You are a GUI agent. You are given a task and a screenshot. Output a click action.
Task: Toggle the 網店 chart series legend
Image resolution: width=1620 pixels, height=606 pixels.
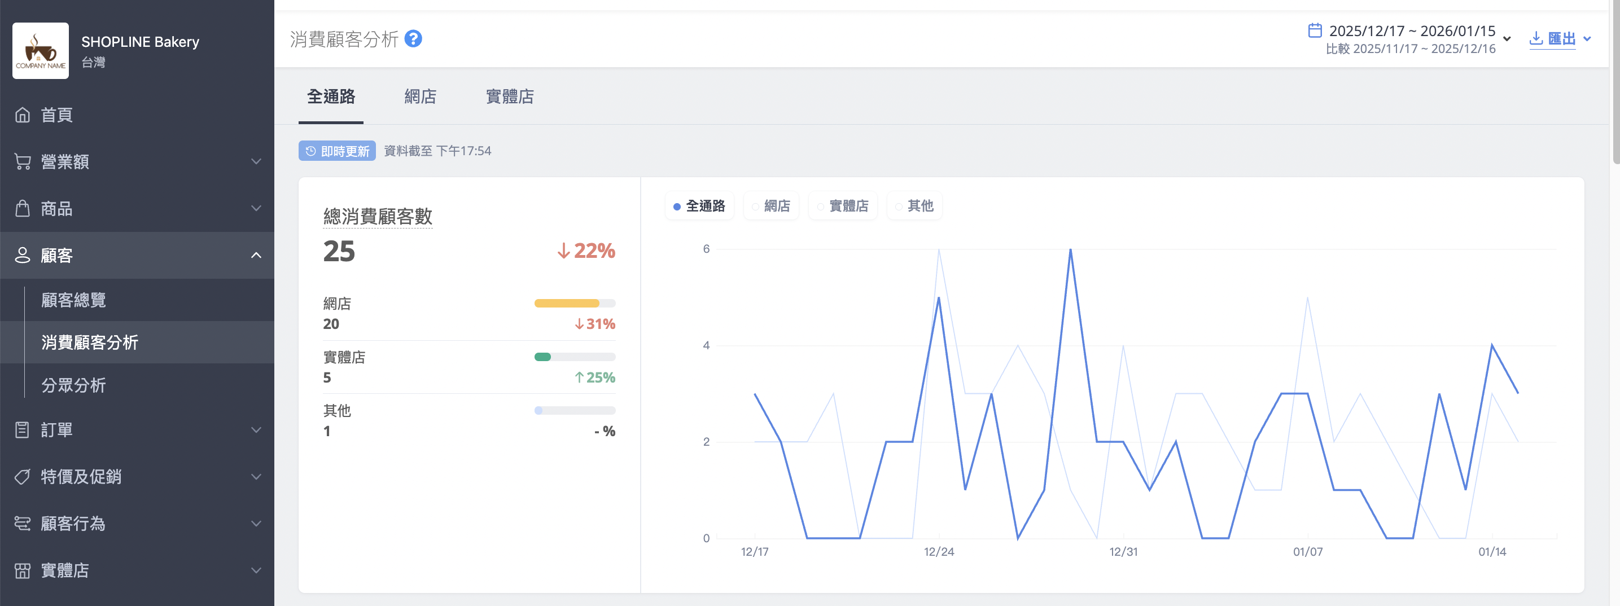[771, 206]
